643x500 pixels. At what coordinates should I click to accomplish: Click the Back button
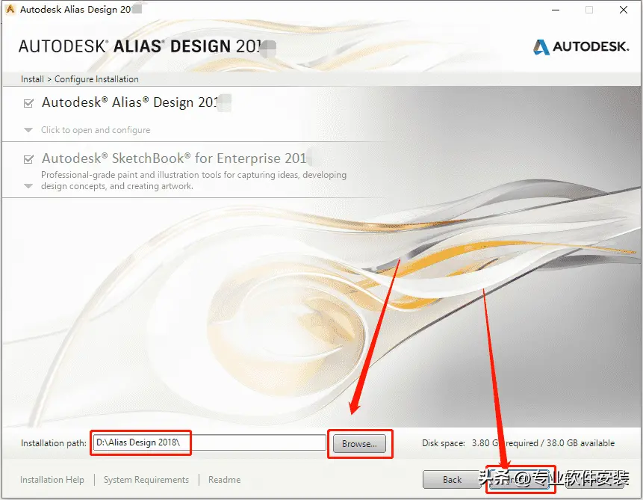coord(452,480)
